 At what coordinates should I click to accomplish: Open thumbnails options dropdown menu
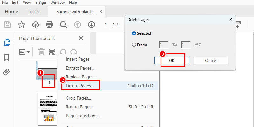click(x=24, y=52)
